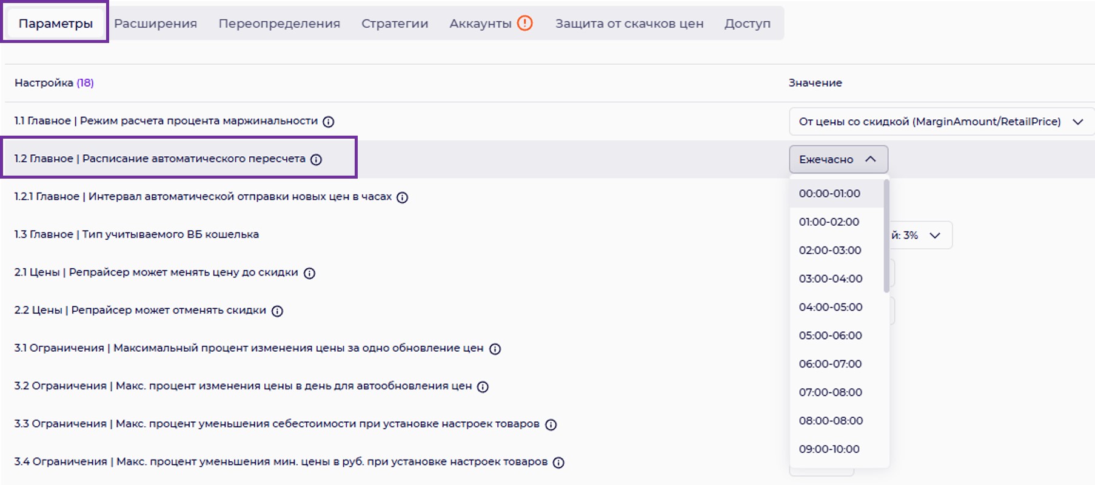Screen dimensions: 1095x485
Task: Expand the wallet type dropdown chevron
Action: coord(935,236)
